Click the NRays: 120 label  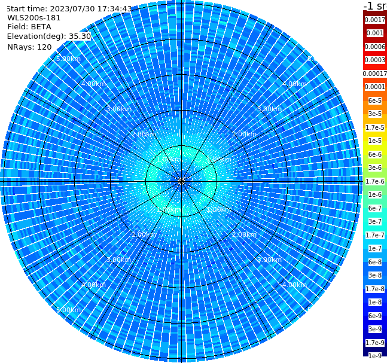click(x=29, y=47)
